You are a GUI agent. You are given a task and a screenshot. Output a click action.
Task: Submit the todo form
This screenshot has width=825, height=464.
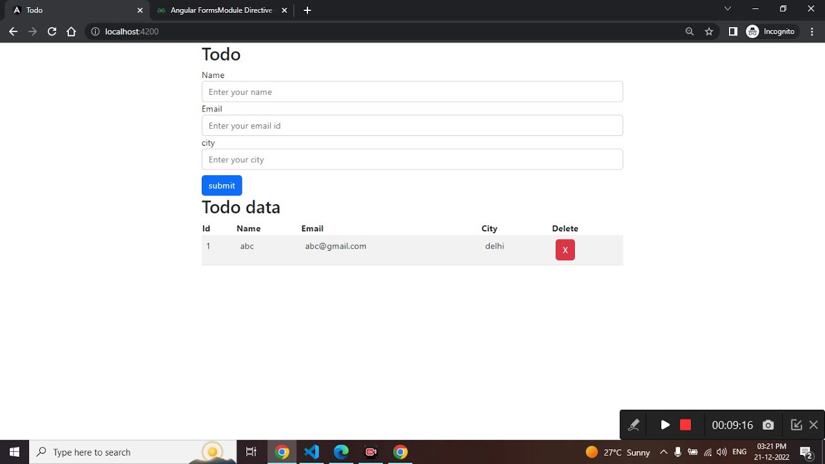(222, 186)
